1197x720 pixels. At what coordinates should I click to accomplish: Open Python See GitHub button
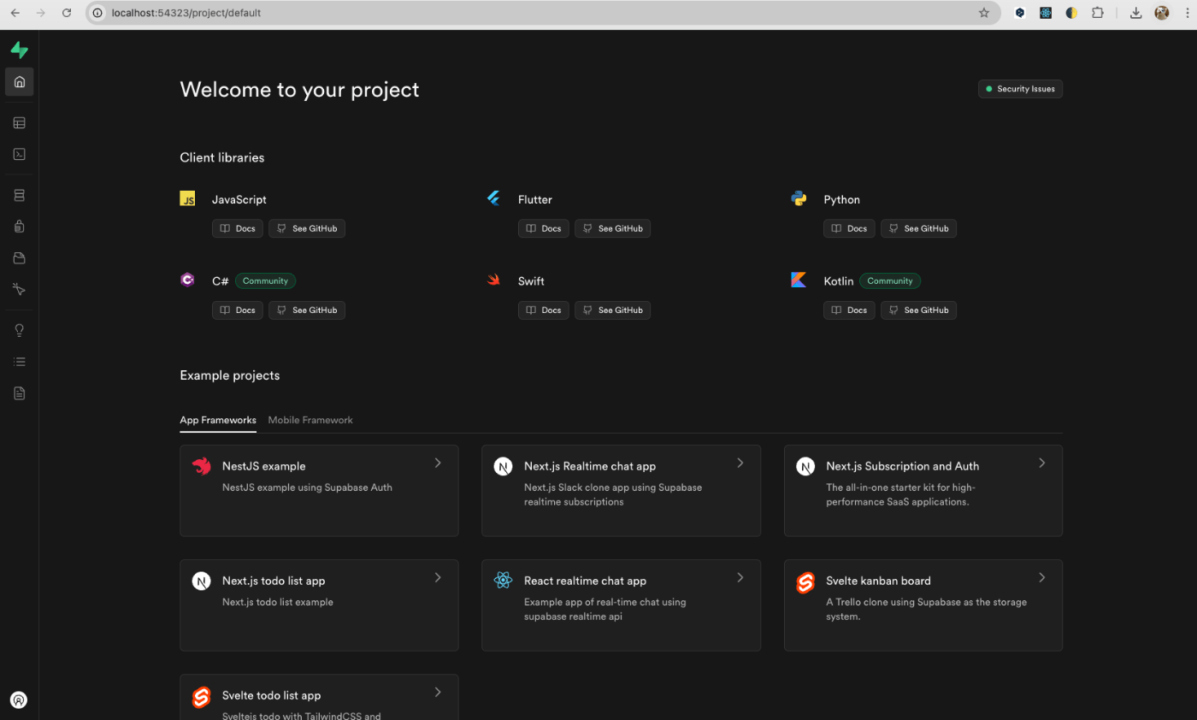[x=918, y=228]
